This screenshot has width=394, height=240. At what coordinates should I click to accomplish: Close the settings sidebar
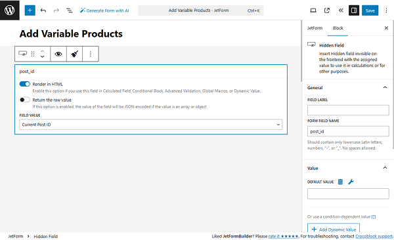click(386, 28)
